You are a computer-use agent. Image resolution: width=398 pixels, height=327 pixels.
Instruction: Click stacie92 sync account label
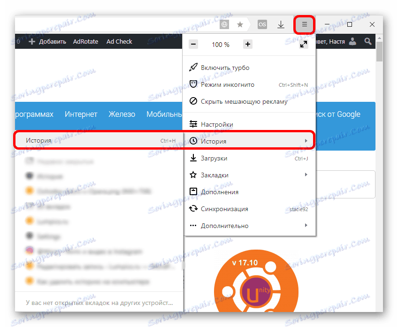pyautogui.click(x=298, y=209)
